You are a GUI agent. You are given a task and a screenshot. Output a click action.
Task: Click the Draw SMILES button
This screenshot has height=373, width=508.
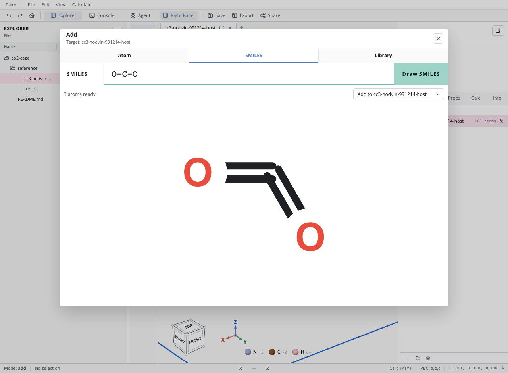(x=421, y=74)
